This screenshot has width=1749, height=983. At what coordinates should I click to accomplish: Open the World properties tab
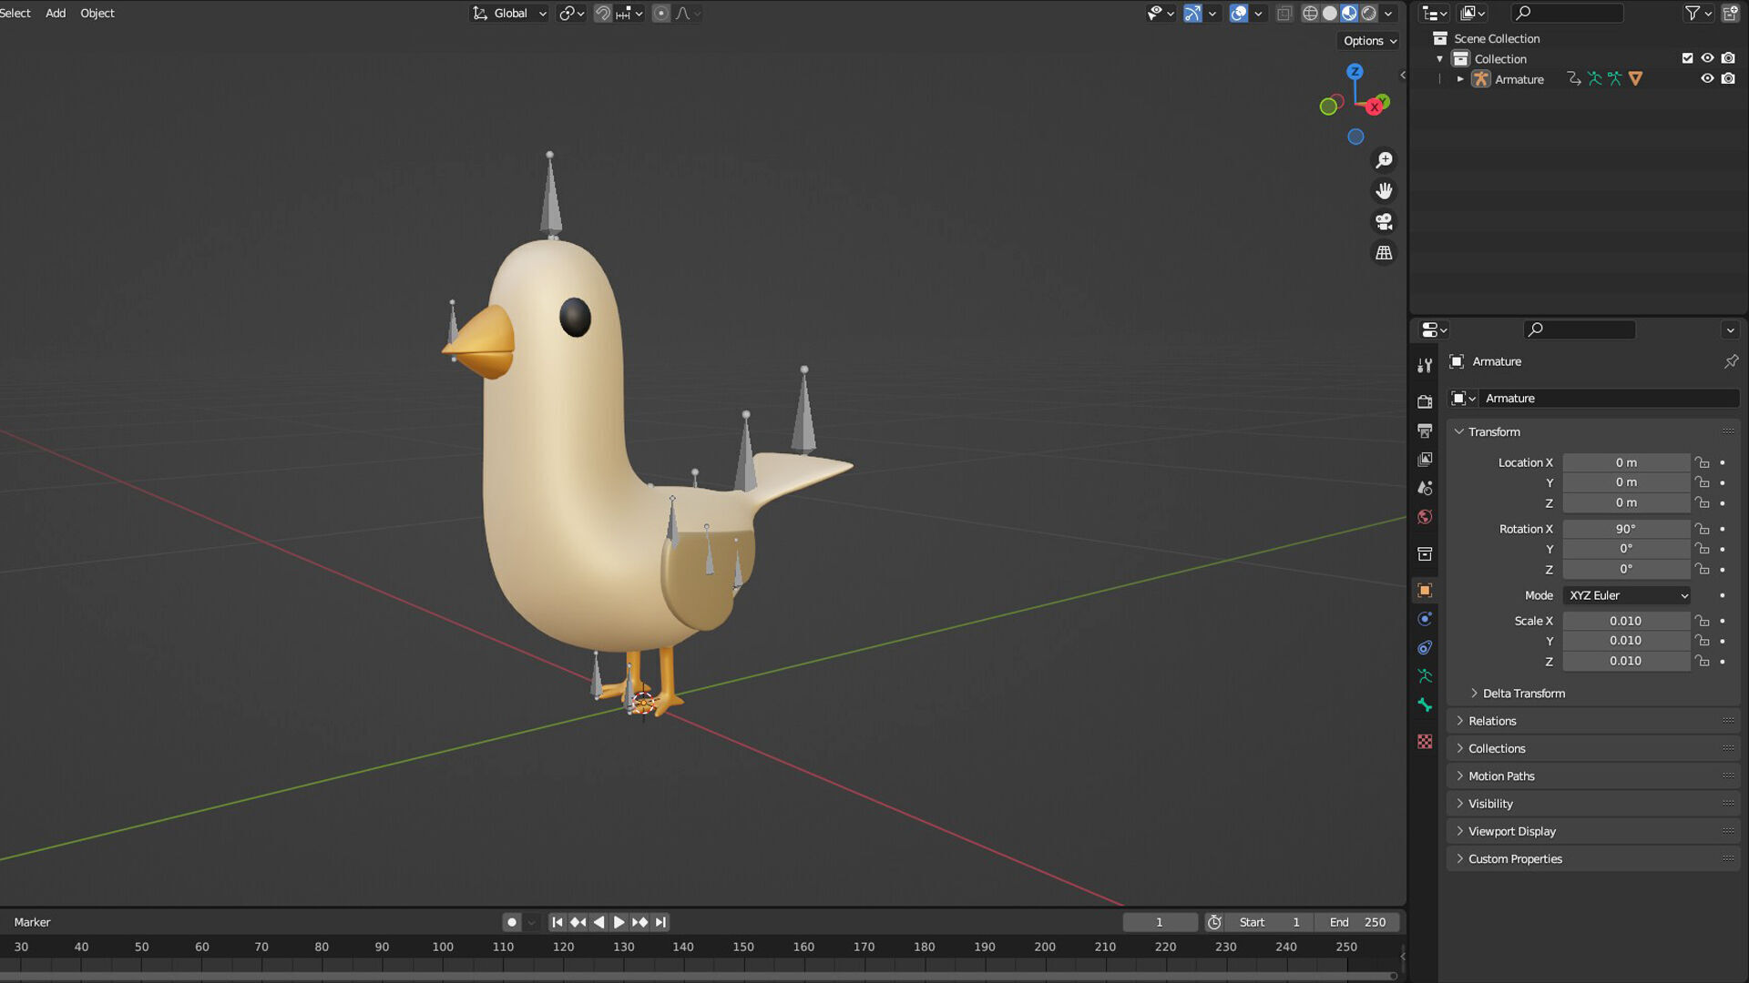point(1425,517)
